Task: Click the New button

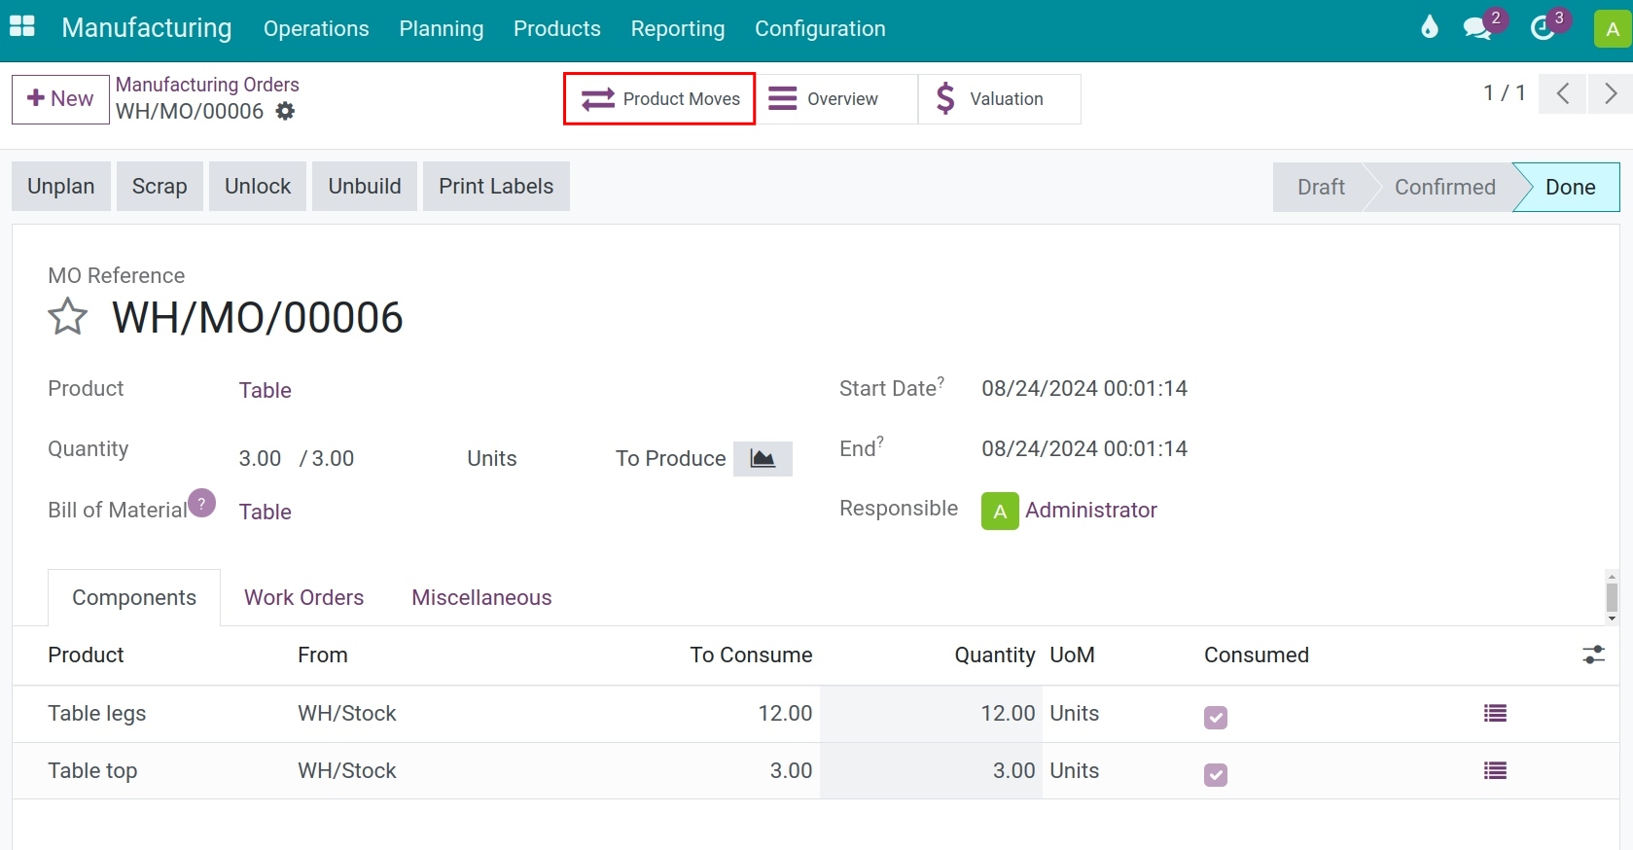Action: pos(60,99)
